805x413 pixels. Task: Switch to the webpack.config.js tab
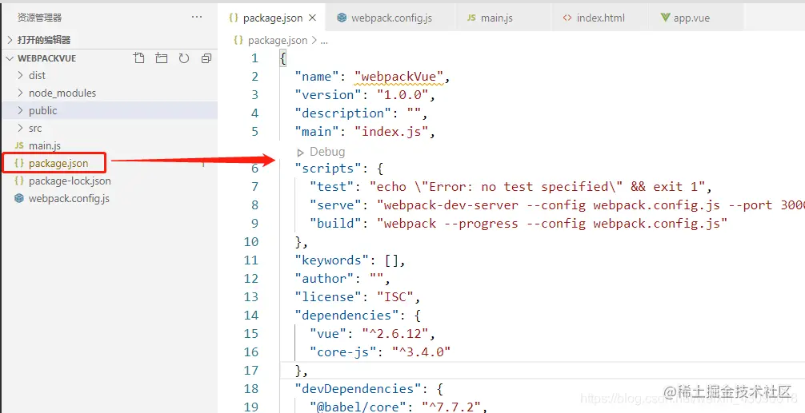coord(391,18)
